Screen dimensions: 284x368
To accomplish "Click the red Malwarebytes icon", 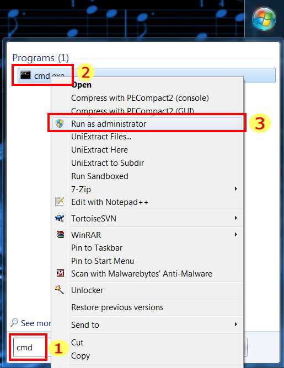I will (x=60, y=273).
